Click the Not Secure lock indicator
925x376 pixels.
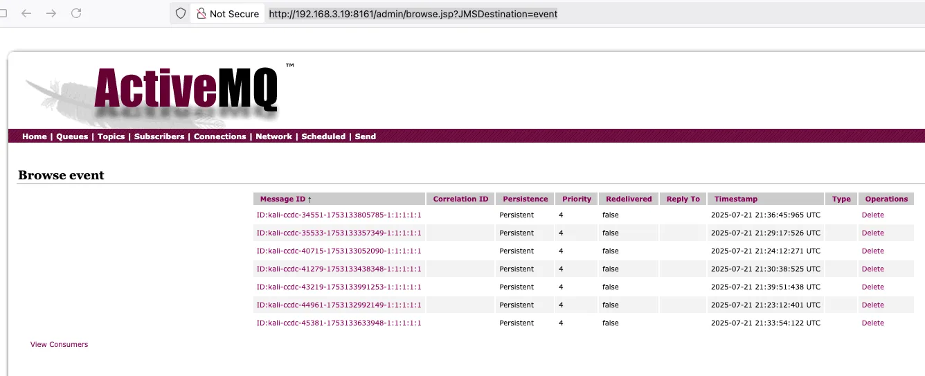(x=227, y=13)
